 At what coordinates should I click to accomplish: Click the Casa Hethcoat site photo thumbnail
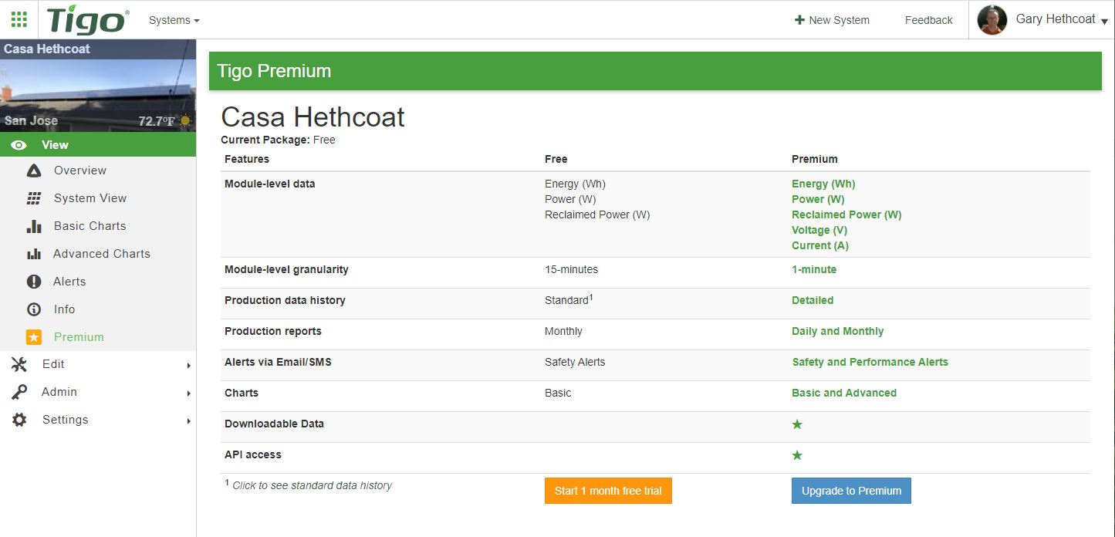(98, 85)
